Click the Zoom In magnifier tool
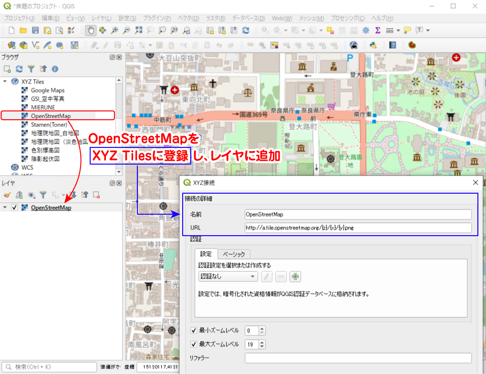 tap(114, 30)
